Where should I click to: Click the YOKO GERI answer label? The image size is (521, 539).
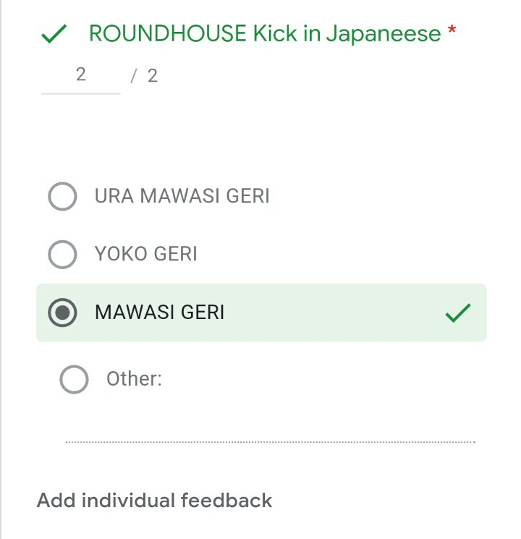pos(145,254)
